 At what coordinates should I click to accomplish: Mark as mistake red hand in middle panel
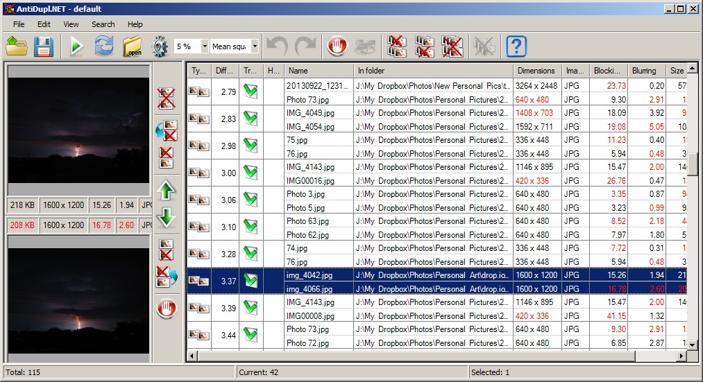[167, 309]
